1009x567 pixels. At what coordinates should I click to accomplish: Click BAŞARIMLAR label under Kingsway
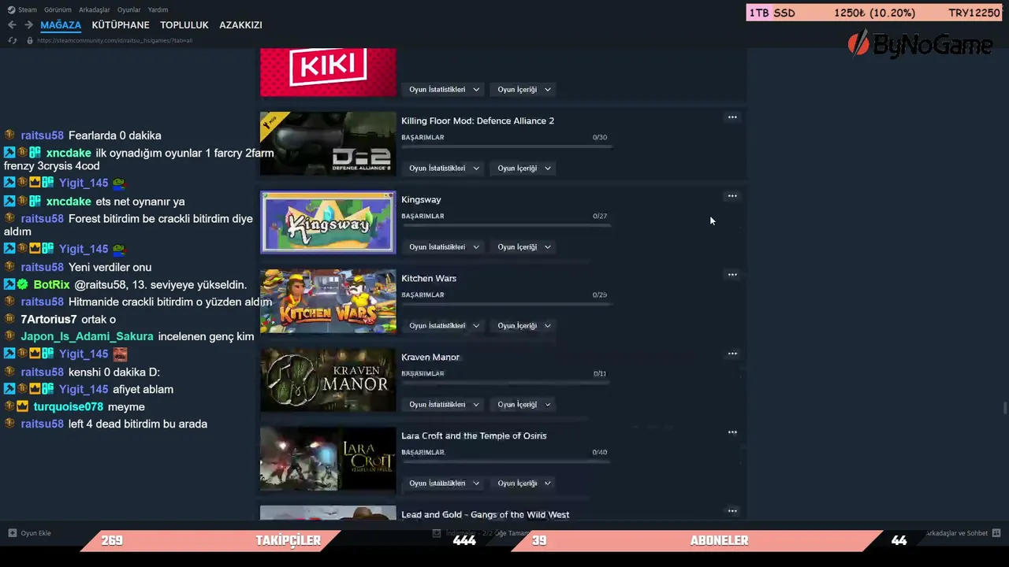coord(423,216)
